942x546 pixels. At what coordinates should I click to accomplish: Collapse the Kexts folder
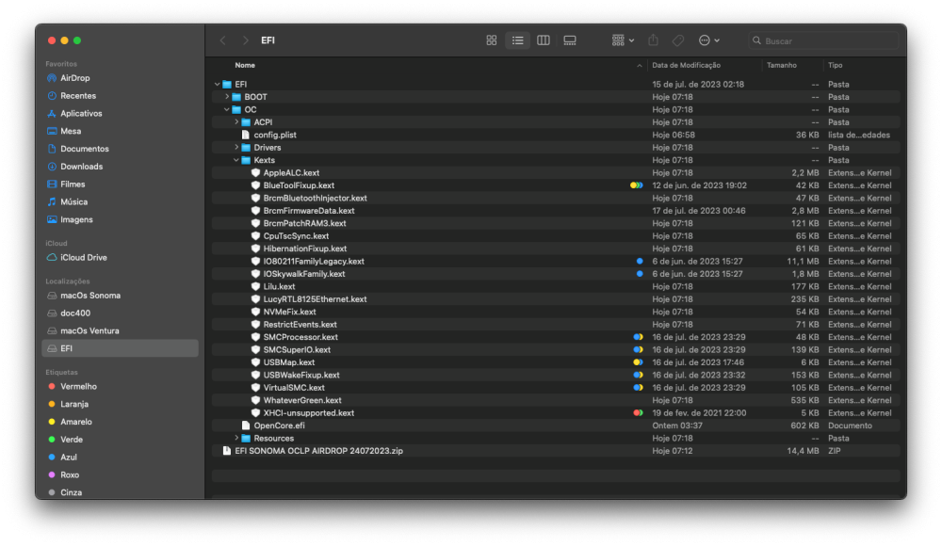pos(236,160)
